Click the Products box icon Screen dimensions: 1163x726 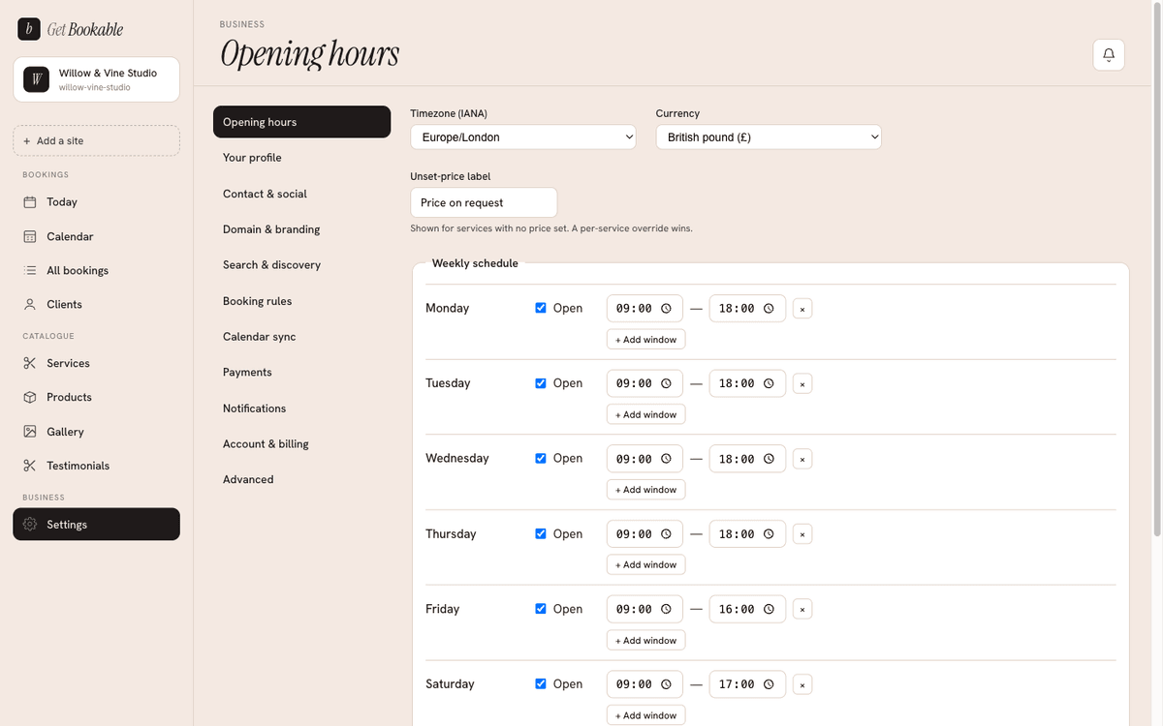tap(30, 397)
